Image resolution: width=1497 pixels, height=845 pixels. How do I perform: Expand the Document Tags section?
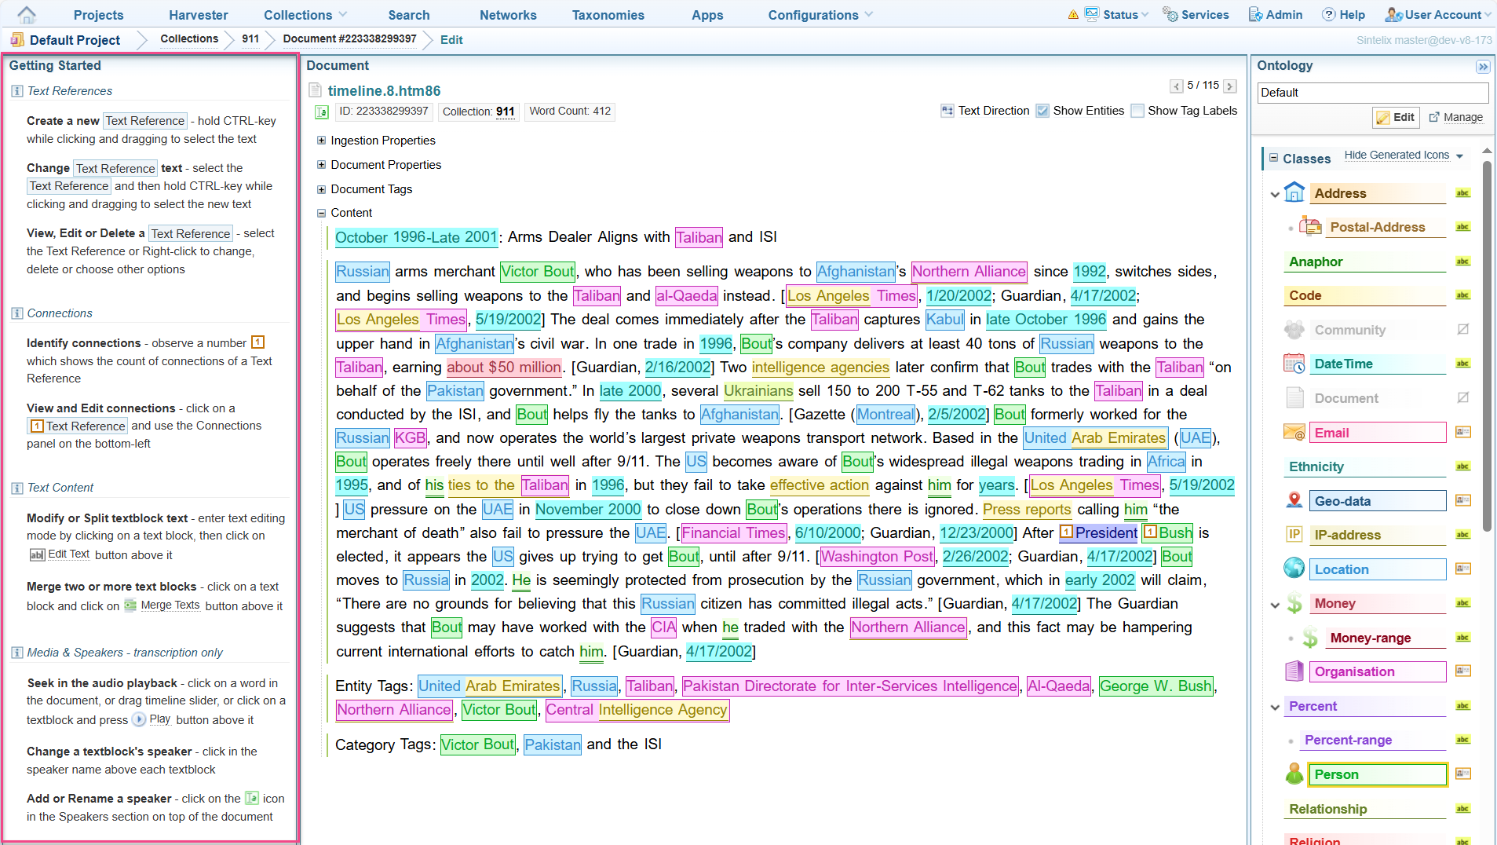[x=321, y=189]
